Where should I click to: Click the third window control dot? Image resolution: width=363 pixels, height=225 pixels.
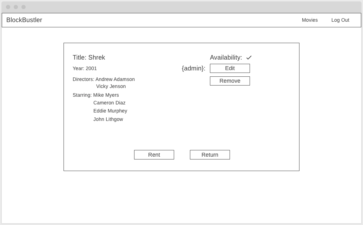tap(24, 7)
